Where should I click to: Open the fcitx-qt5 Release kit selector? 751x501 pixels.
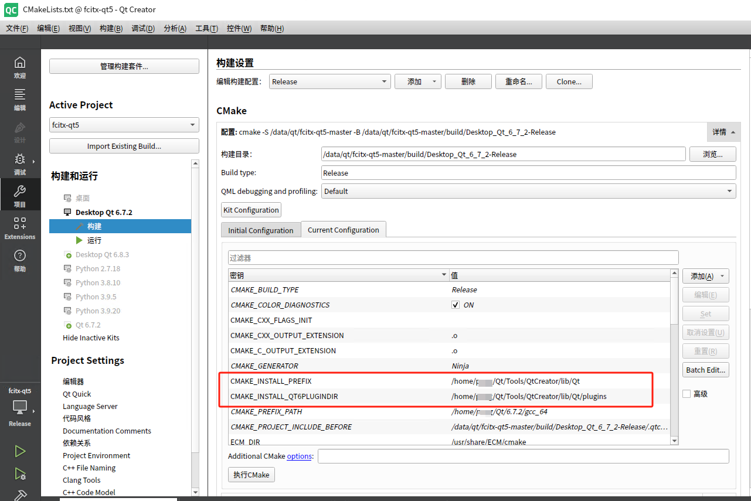pos(20,407)
